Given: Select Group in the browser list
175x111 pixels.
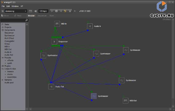Looking at the screenshot, I should (7, 44).
